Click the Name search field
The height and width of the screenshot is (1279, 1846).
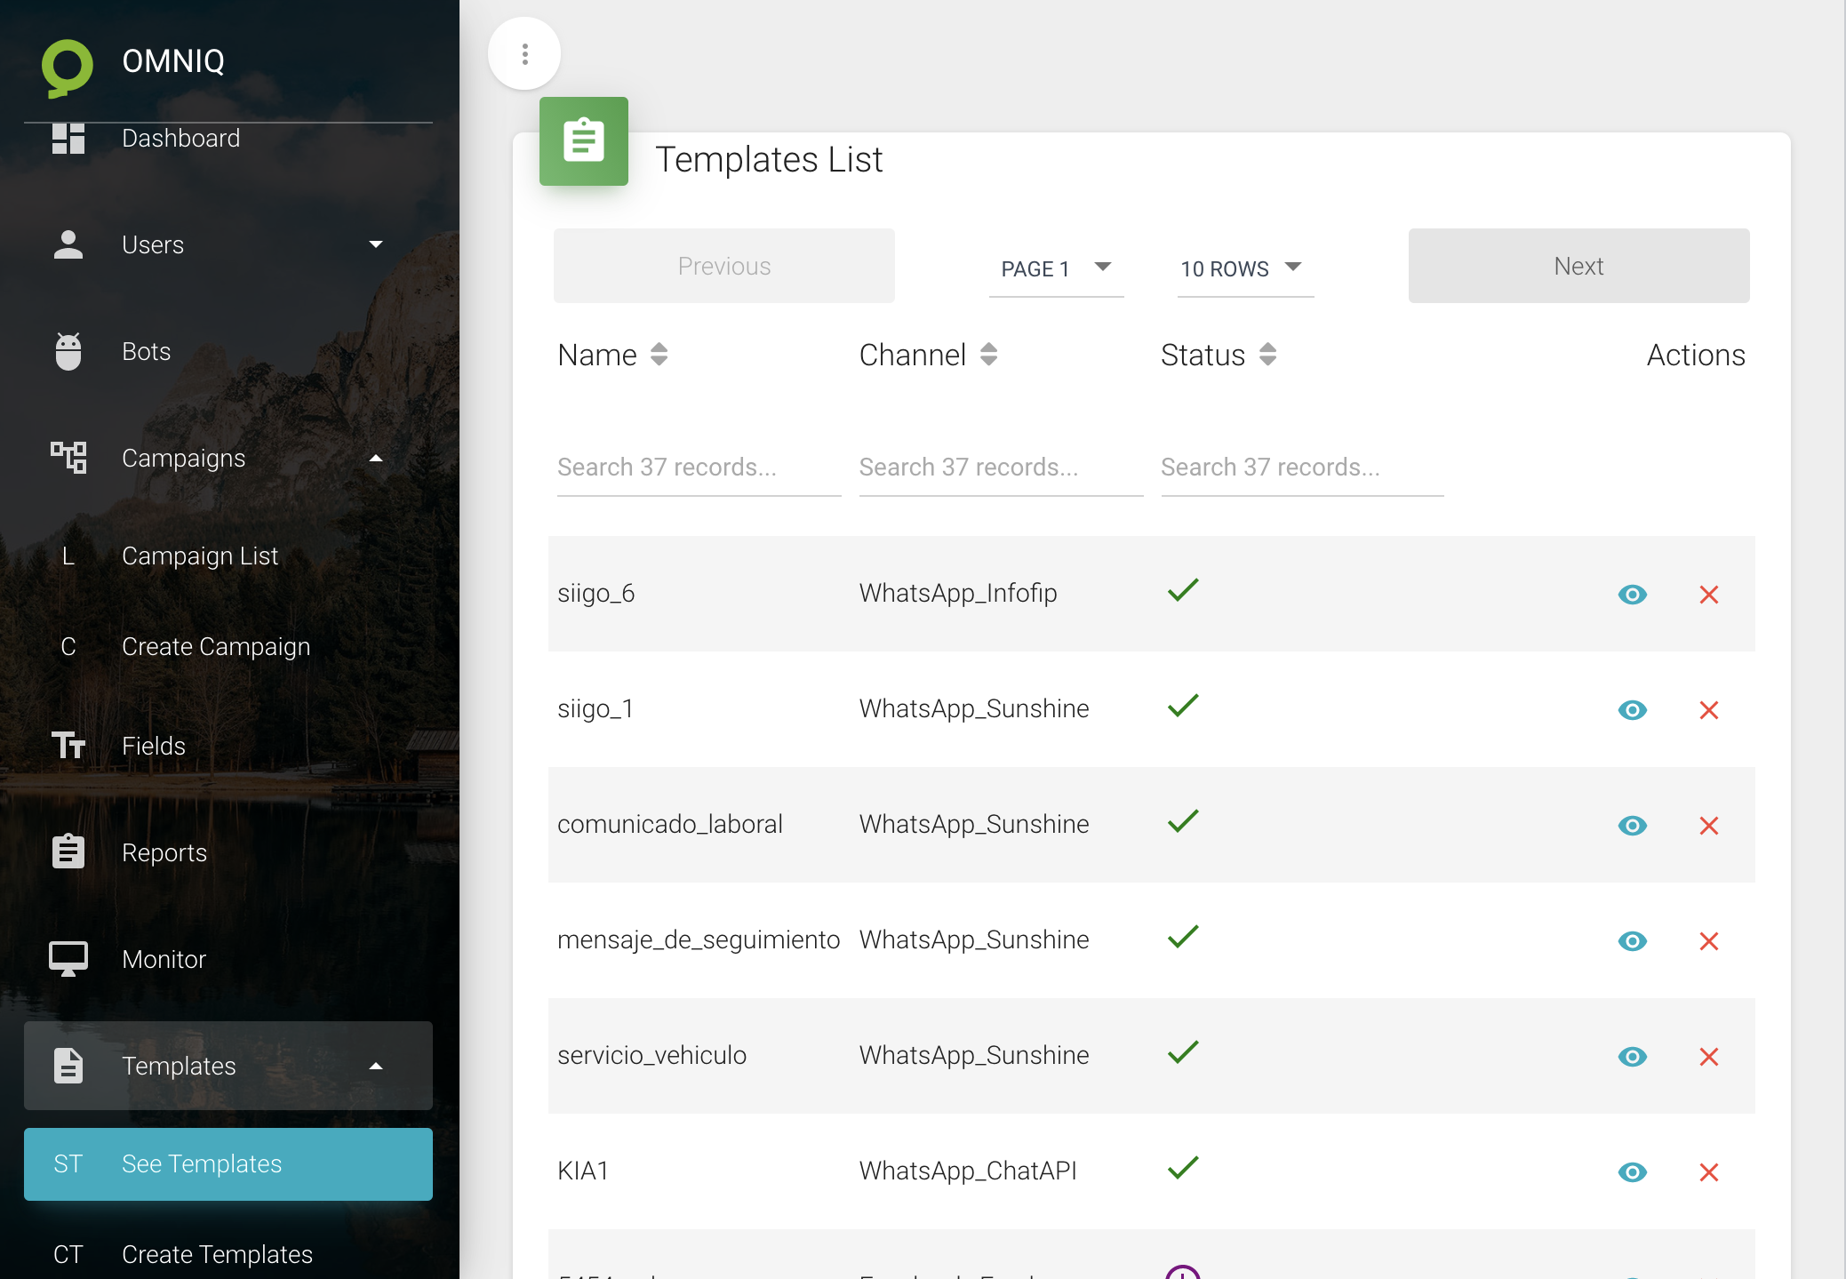[x=698, y=468]
